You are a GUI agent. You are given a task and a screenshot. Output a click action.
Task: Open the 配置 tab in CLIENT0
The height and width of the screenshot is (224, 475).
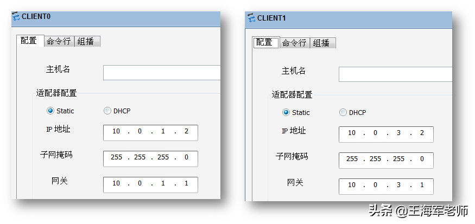(30, 41)
